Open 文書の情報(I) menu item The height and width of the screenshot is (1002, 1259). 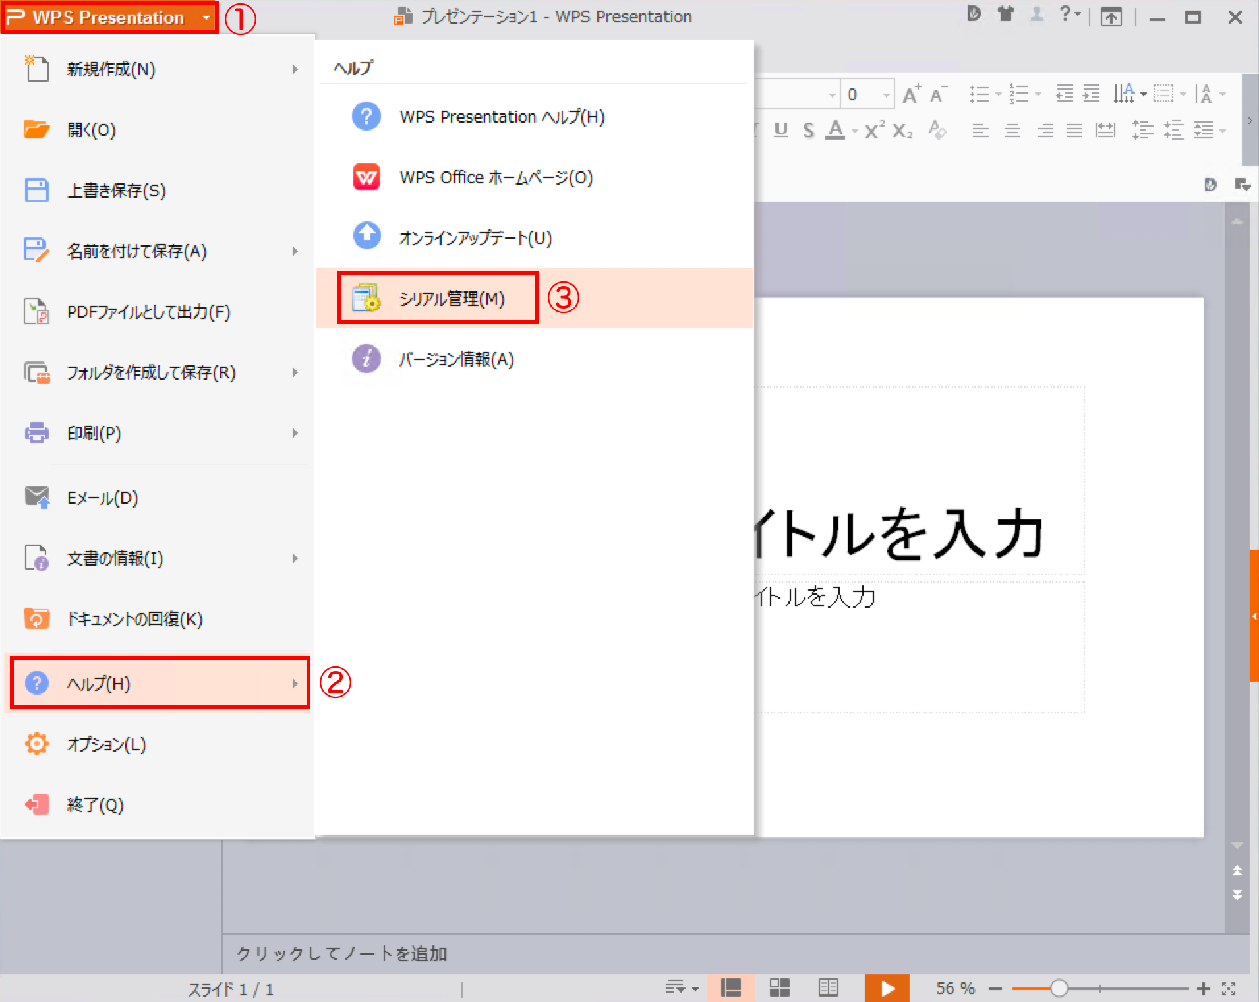(x=158, y=558)
